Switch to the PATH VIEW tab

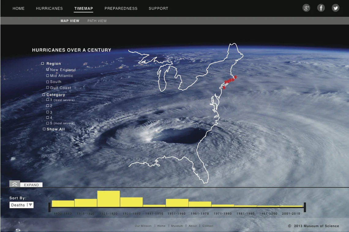coord(97,21)
